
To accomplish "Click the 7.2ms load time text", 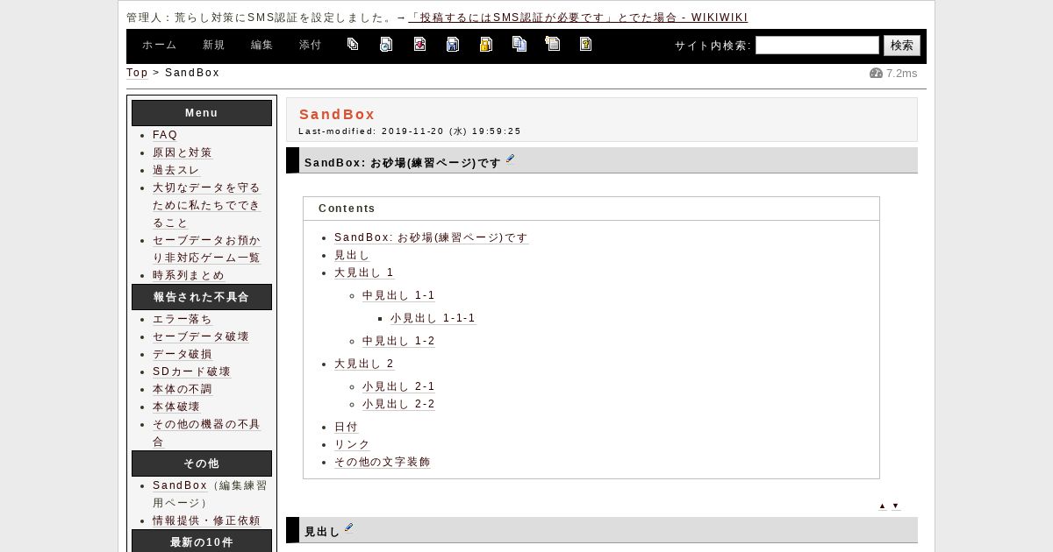I will pyautogui.click(x=901, y=74).
